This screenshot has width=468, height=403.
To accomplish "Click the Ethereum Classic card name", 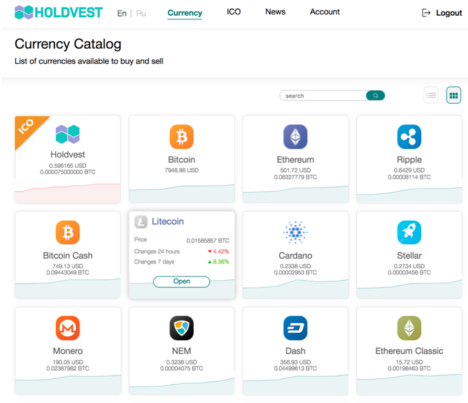I will 409,351.
